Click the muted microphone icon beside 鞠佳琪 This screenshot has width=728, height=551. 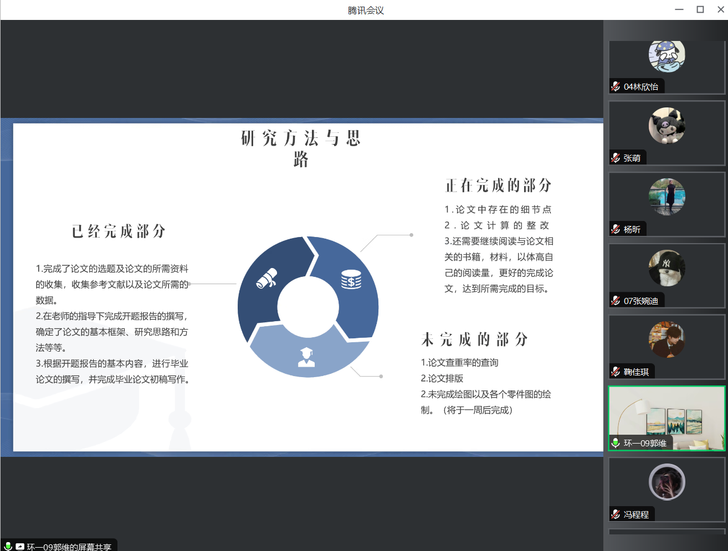[616, 372]
